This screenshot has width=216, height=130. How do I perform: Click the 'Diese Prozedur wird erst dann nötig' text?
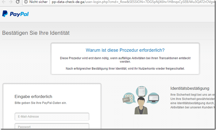[125, 60]
